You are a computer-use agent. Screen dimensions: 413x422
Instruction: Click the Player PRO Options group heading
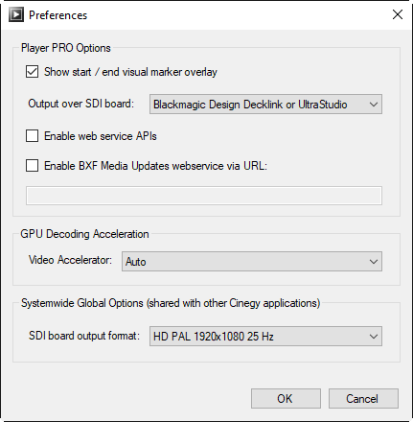pyautogui.click(x=66, y=48)
